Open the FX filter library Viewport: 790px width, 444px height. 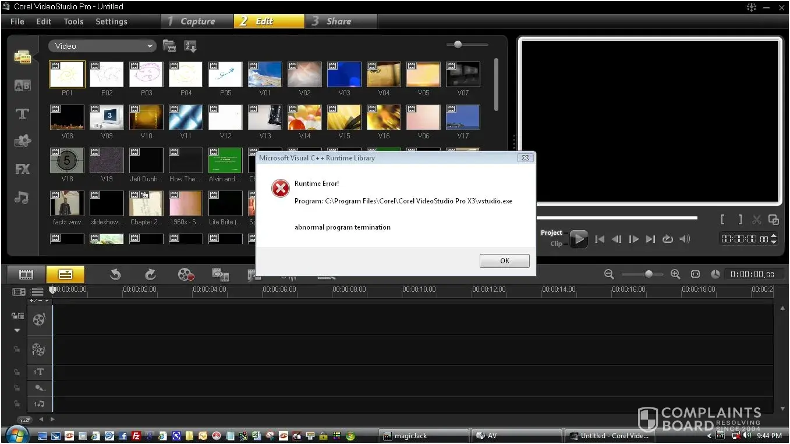[22, 169]
